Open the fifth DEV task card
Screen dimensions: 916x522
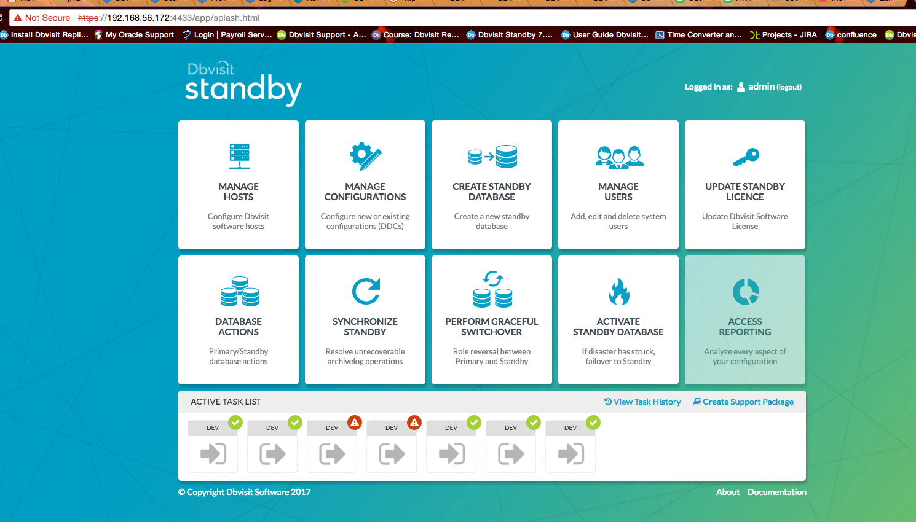451,446
